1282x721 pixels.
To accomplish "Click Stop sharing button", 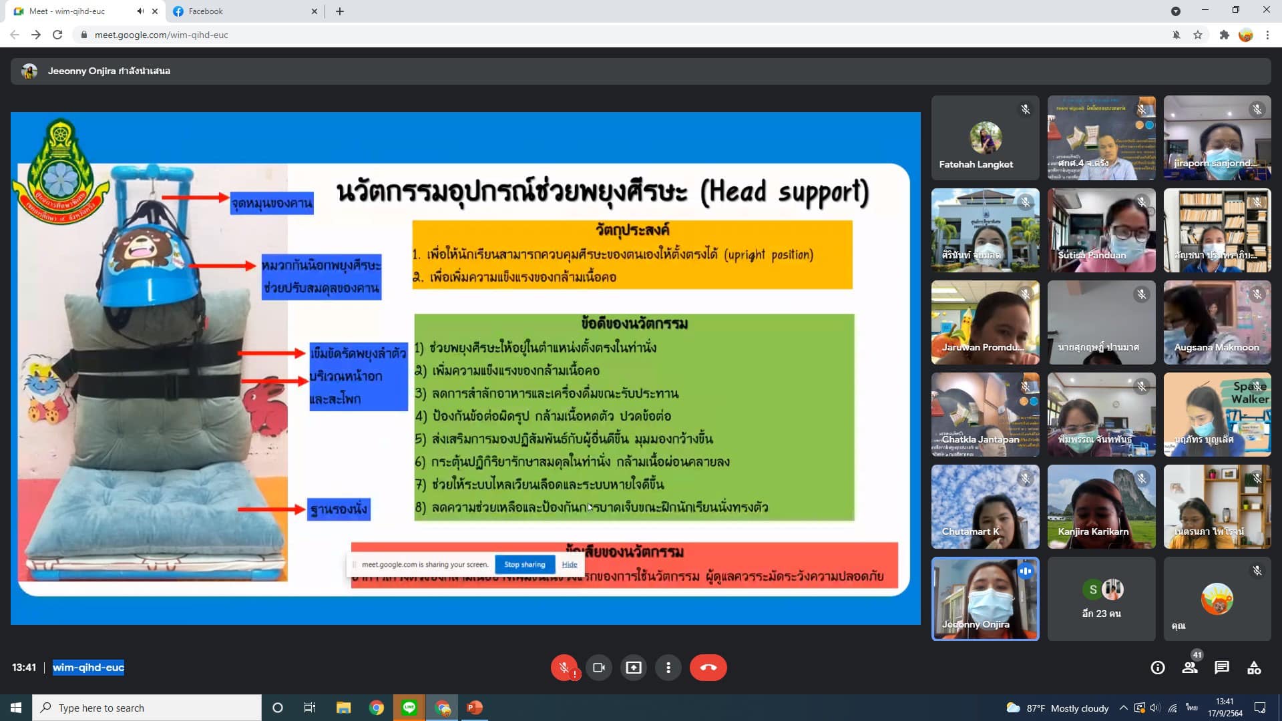I will point(525,565).
